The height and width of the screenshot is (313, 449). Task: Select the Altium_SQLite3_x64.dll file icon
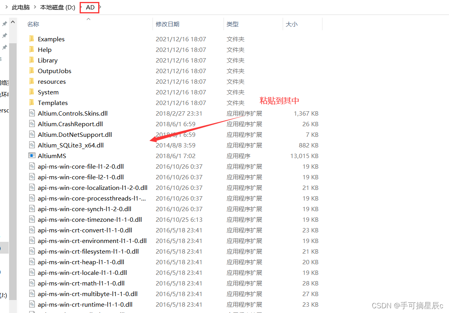coord(32,145)
